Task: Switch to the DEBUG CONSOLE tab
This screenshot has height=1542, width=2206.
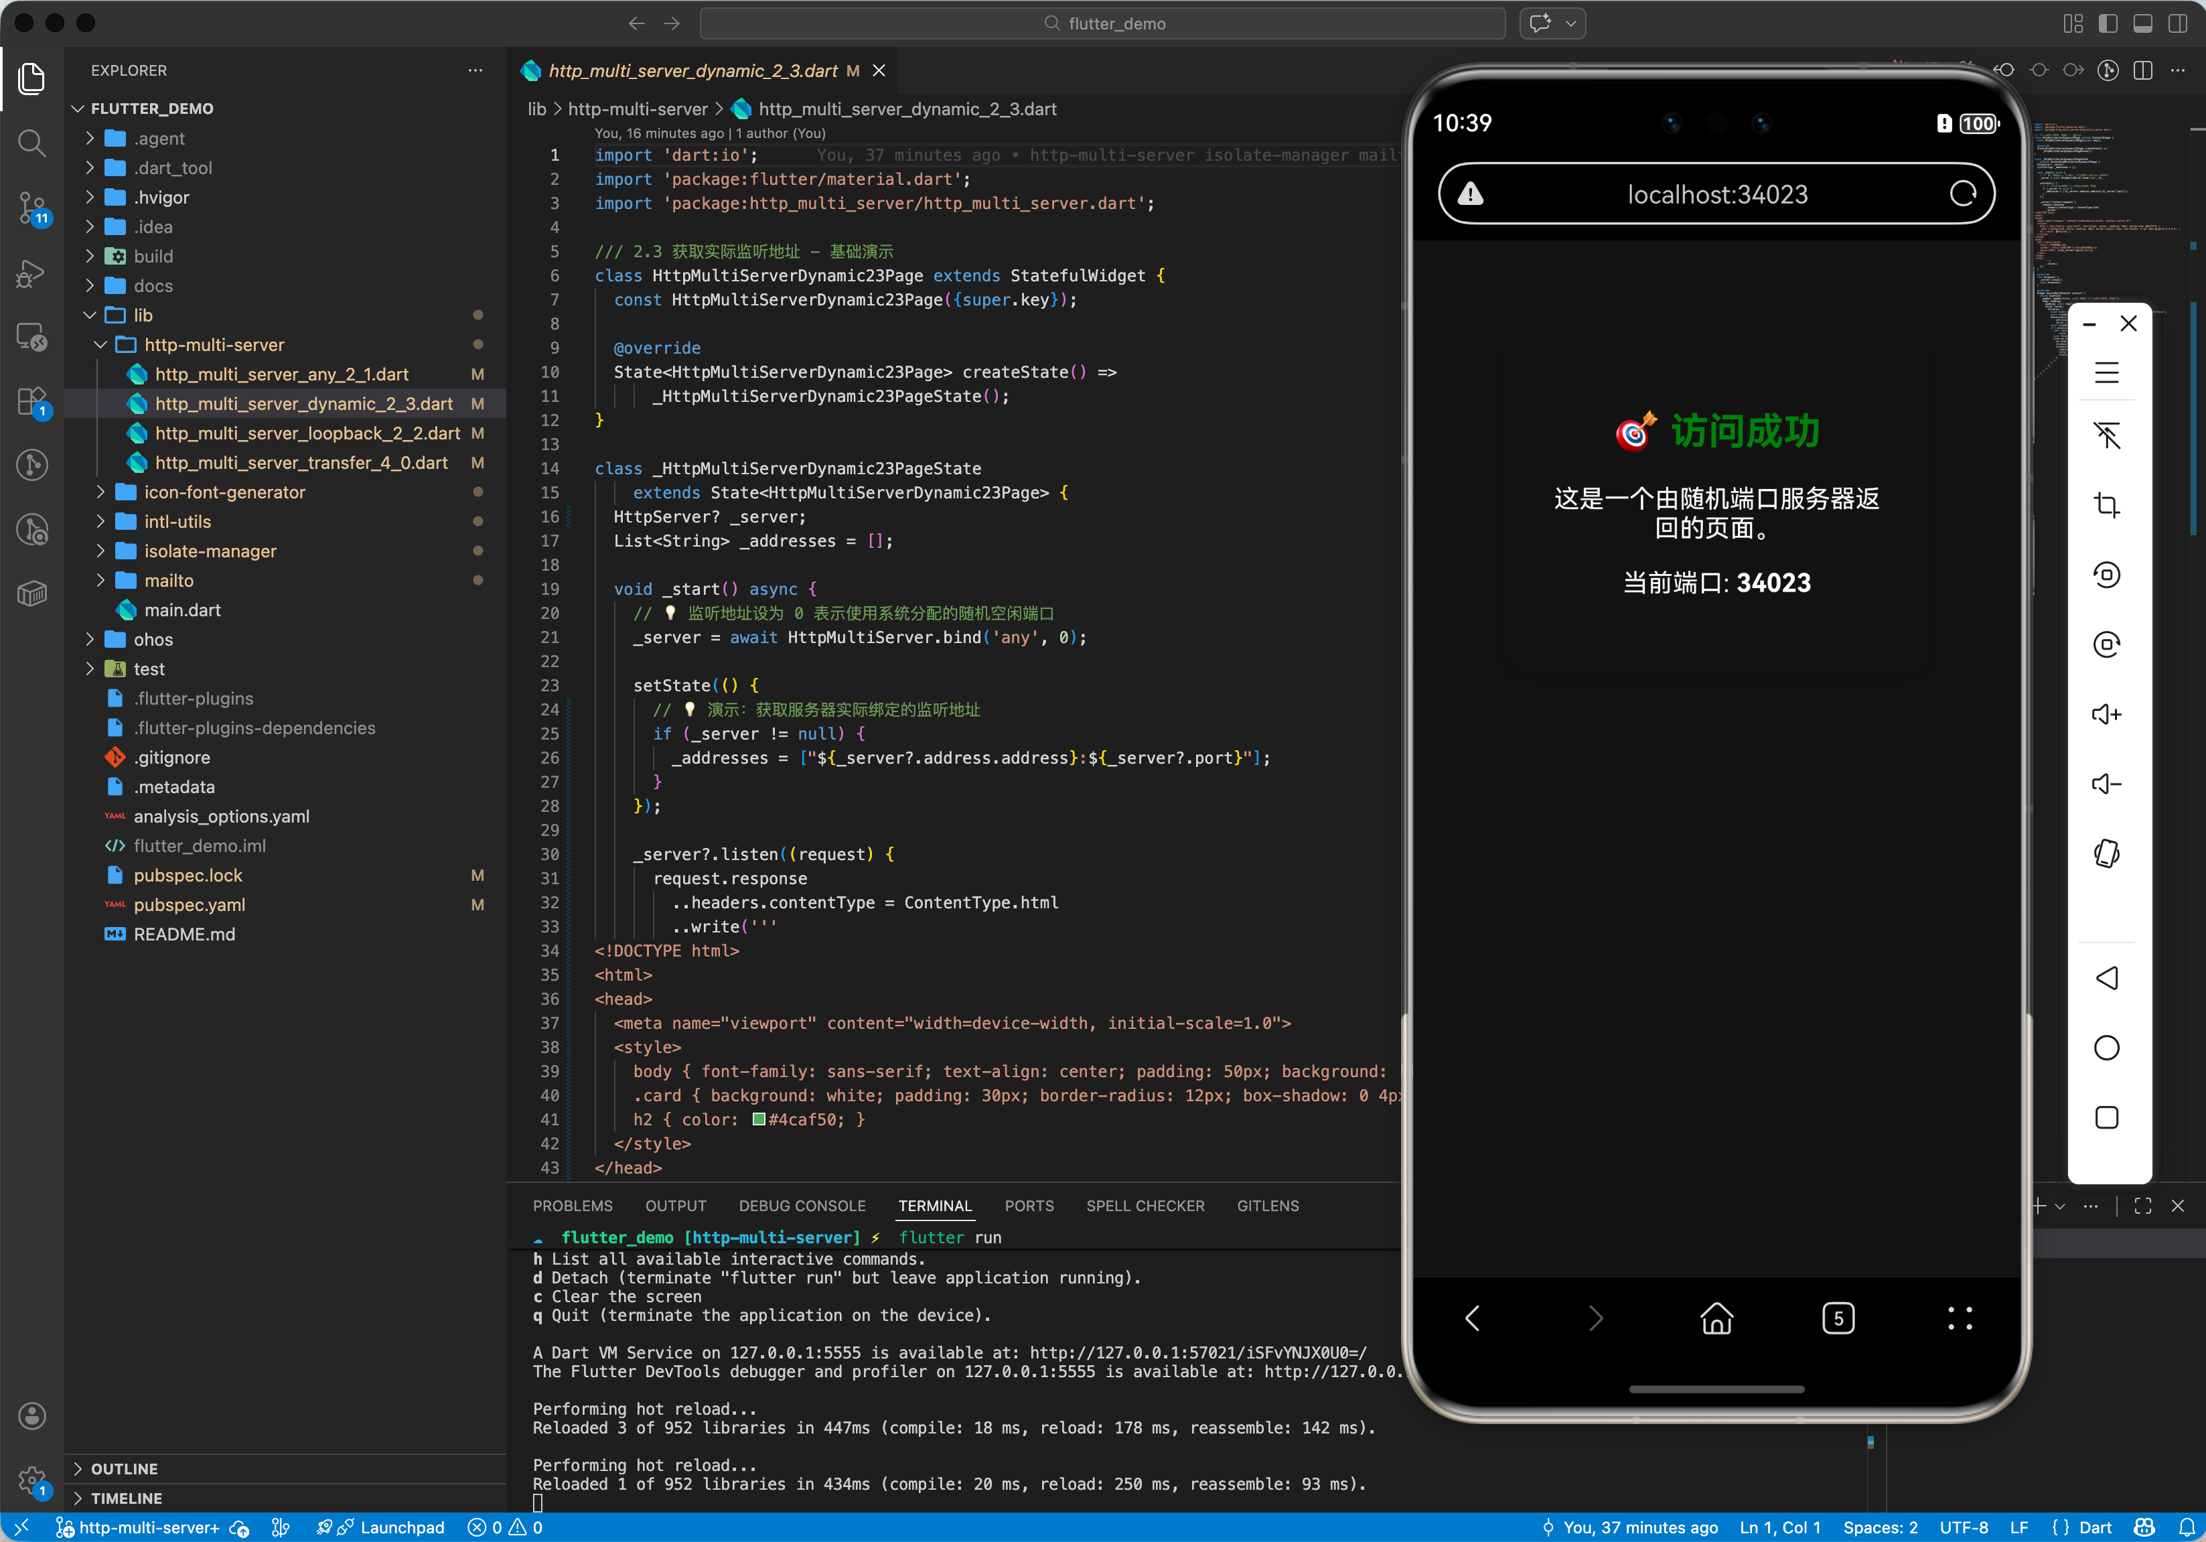Action: click(x=802, y=1206)
